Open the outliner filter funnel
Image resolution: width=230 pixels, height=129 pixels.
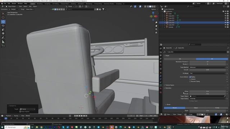click(224, 6)
